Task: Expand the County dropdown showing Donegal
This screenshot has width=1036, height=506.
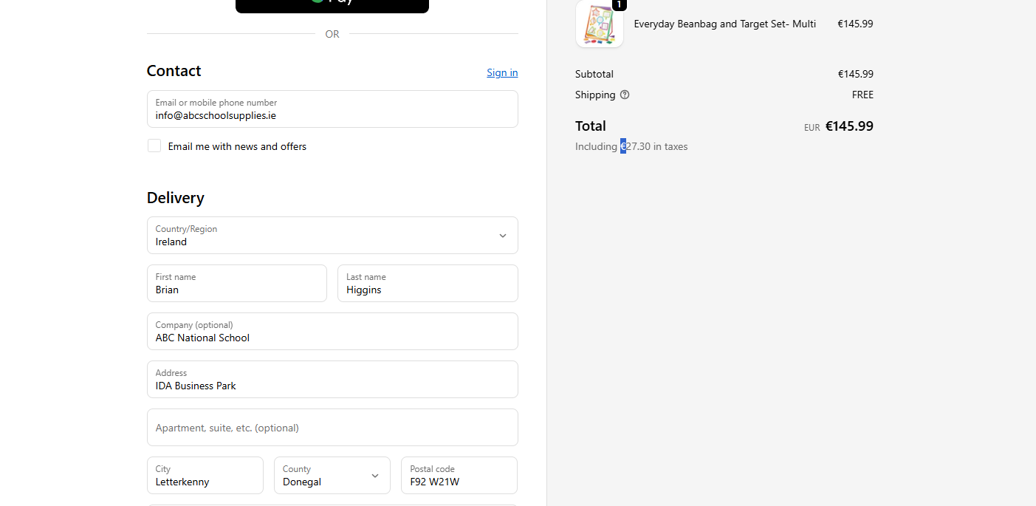Action: (332, 476)
